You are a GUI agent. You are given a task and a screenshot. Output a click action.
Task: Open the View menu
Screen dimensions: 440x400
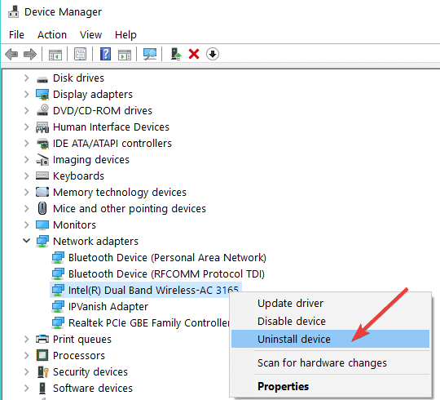point(90,35)
